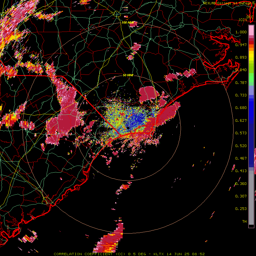Select the 100 NMI range ring label
The image size is (256, 256).
[x=127, y=22]
